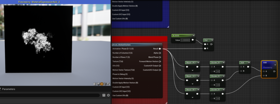Select the cylinder preview mesh icon
280x104 pixels.
(95, 84)
